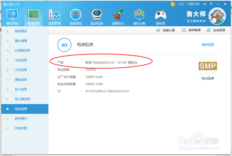Screen dimensions: 232x156
Task: Share via 微博分享
Action: (x=169, y=30)
